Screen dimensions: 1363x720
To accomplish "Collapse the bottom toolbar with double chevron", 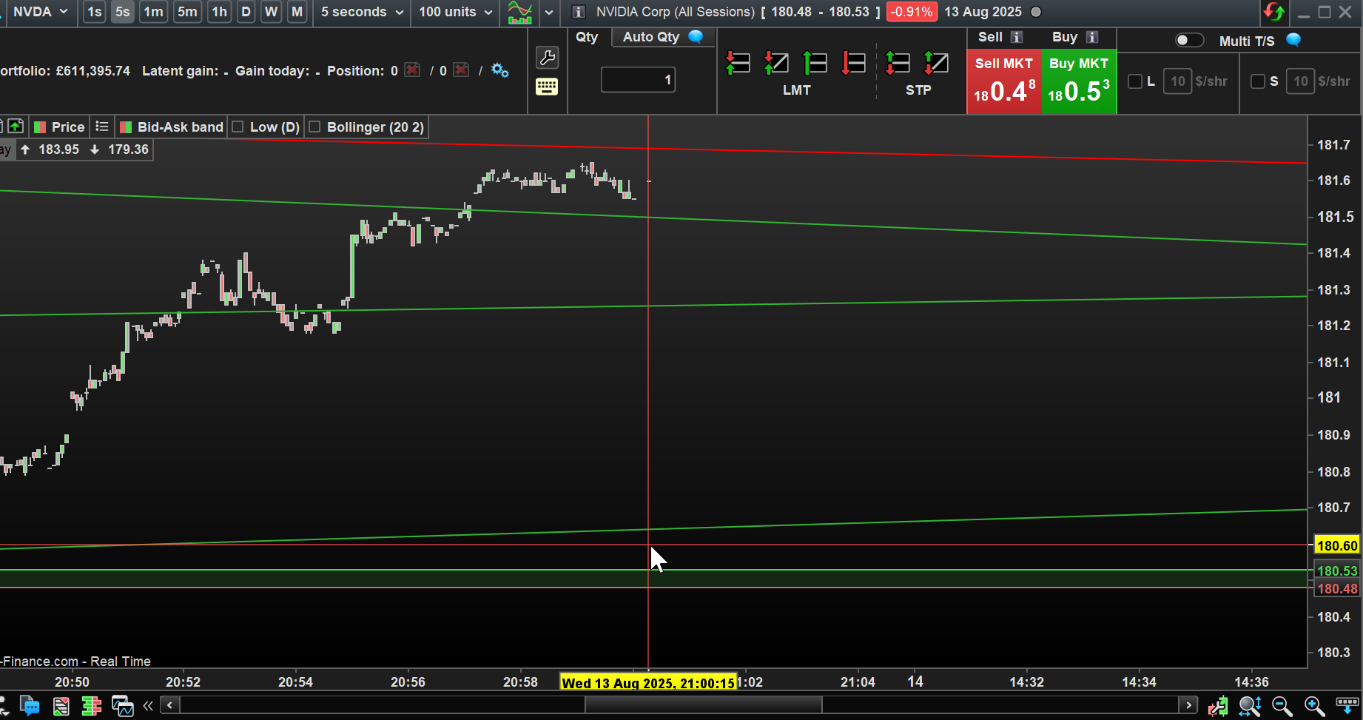I will click(x=148, y=705).
